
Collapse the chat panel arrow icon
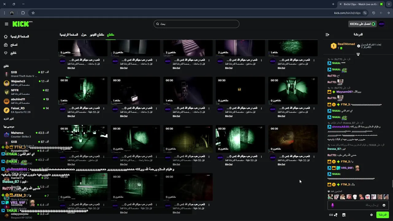[327, 34]
